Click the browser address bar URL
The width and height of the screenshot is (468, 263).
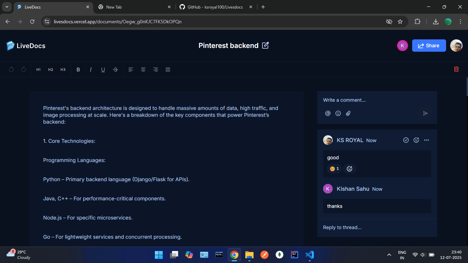118,22
